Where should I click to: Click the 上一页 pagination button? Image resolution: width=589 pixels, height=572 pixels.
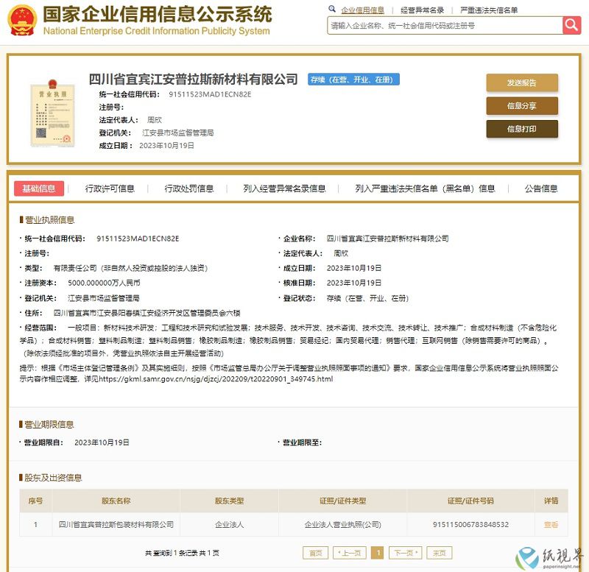(349, 553)
